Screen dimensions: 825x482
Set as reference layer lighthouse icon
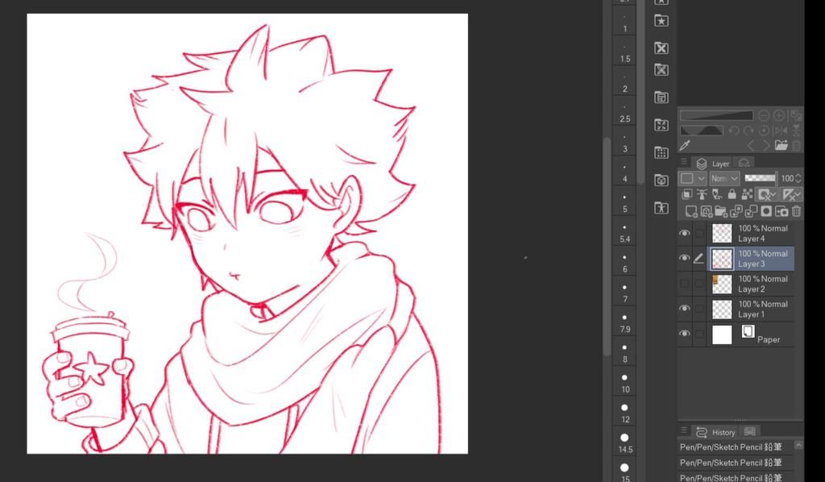(x=702, y=195)
